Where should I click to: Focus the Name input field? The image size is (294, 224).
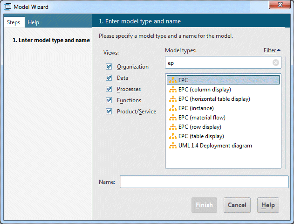click(x=204, y=182)
